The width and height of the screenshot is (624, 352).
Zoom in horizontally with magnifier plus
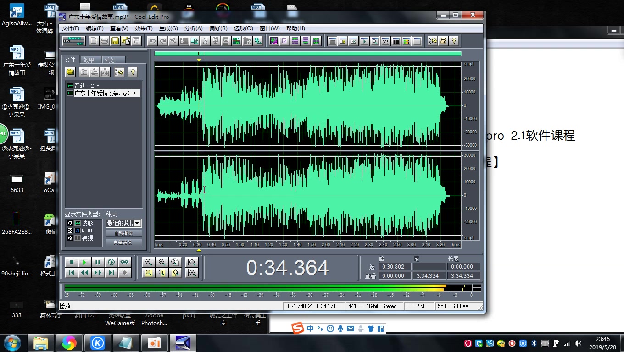[x=148, y=262]
